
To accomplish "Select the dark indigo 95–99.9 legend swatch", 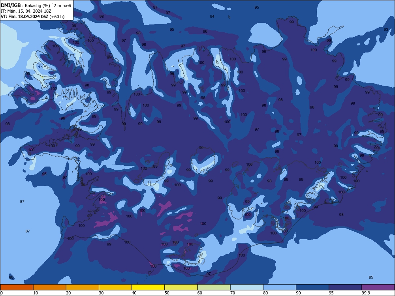I will point(345,287).
